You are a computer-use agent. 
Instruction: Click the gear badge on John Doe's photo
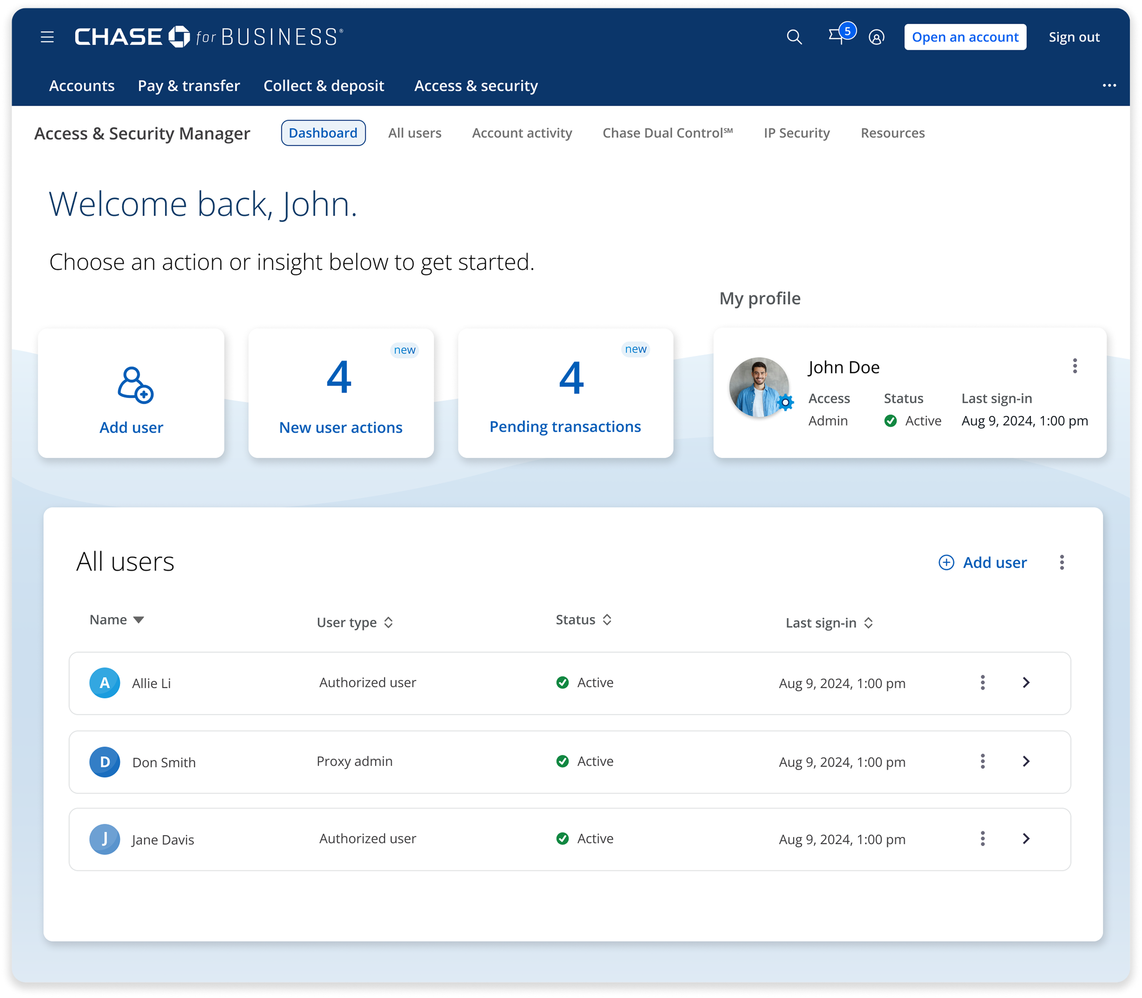coord(785,402)
